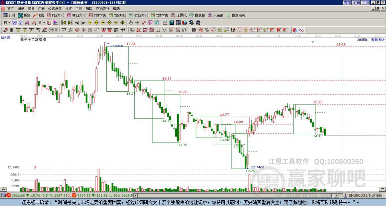The height and width of the screenshot is (206, 386).
Task: Click the 老子十二宫结构 chart label
Action: (x=33, y=39)
